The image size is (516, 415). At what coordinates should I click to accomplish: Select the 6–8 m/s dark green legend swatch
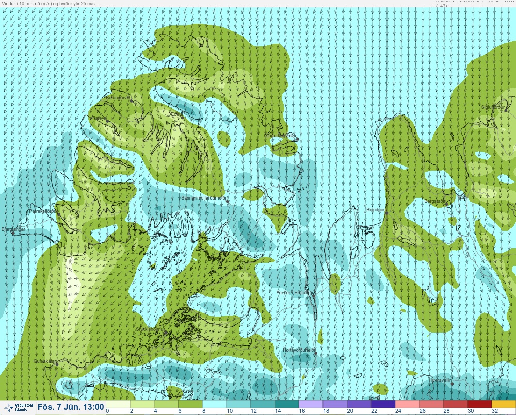point(190,404)
